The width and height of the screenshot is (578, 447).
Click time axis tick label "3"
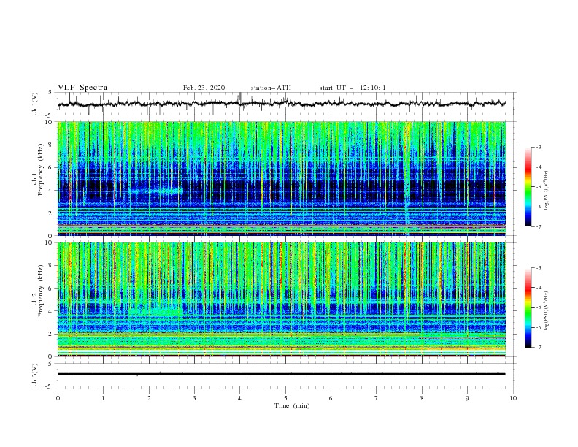coord(194,398)
